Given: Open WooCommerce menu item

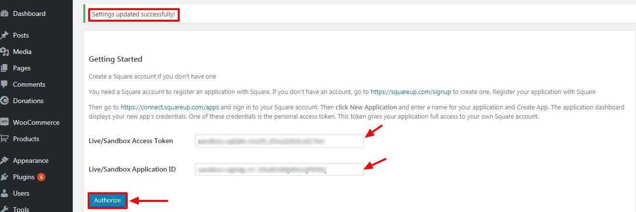Looking at the screenshot, I should 36,122.
